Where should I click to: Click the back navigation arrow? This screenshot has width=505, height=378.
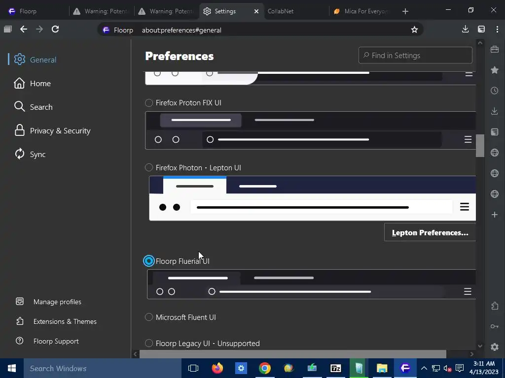point(24,29)
